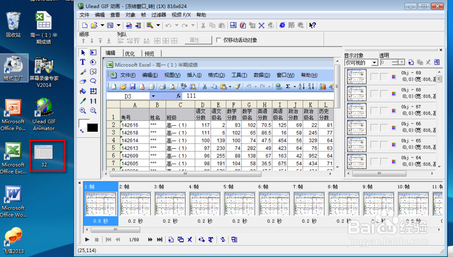
Task: Choose the ellipse selection tool
Action: (x=93, y=62)
